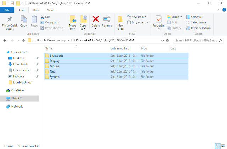Open Desktop in navigation pane

tap(19, 58)
